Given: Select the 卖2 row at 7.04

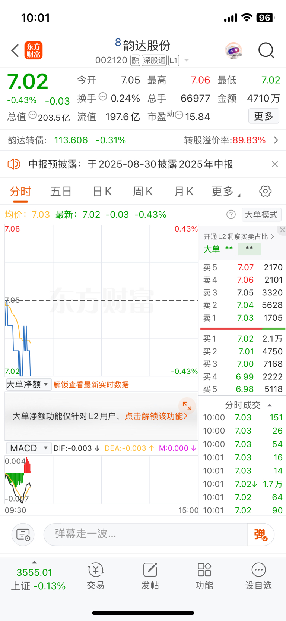Looking at the screenshot, I should pyautogui.click(x=242, y=305).
